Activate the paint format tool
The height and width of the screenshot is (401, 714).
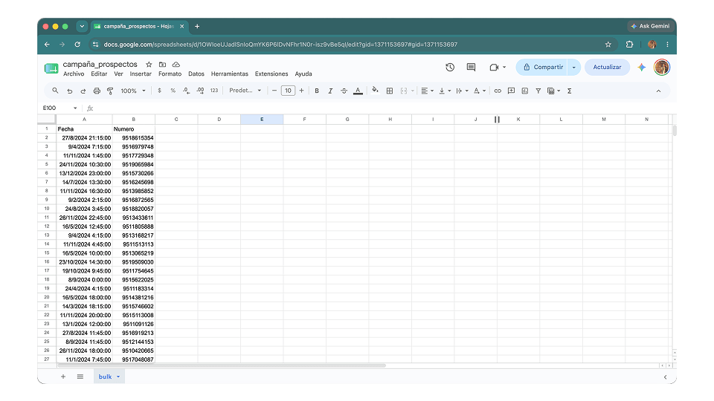(x=110, y=91)
